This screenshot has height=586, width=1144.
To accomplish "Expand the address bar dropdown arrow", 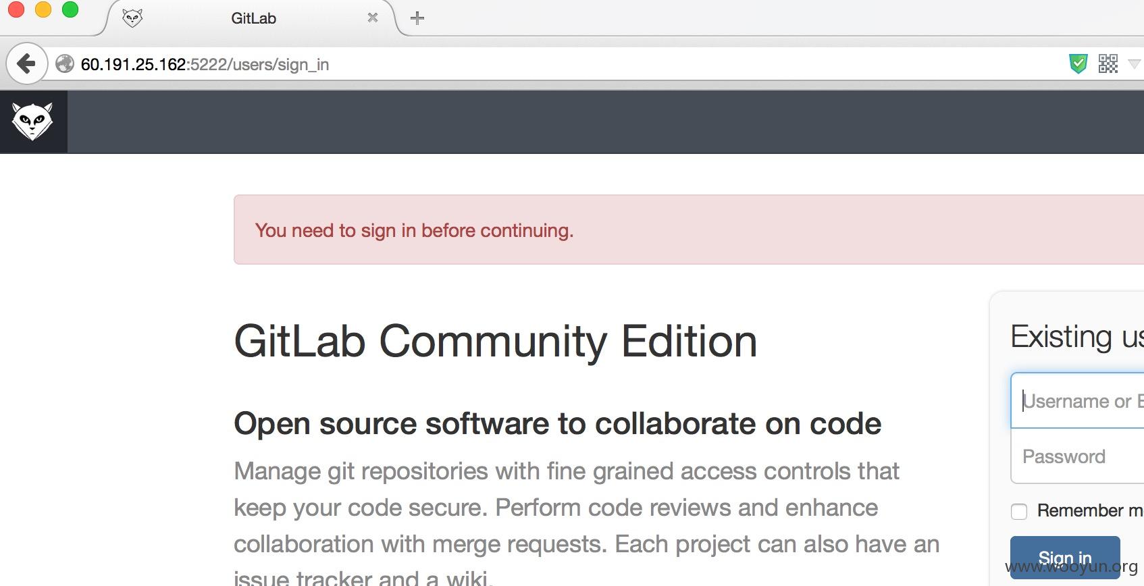I will [x=1135, y=64].
